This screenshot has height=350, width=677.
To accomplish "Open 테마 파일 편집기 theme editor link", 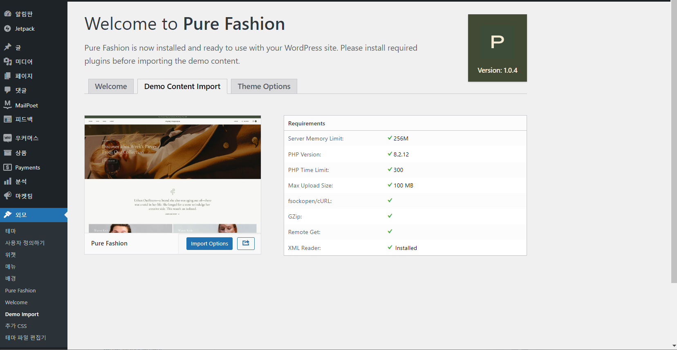I will pyautogui.click(x=25, y=338).
